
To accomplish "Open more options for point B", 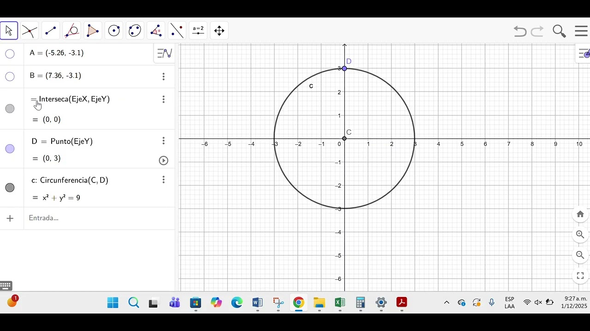I will [163, 76].
